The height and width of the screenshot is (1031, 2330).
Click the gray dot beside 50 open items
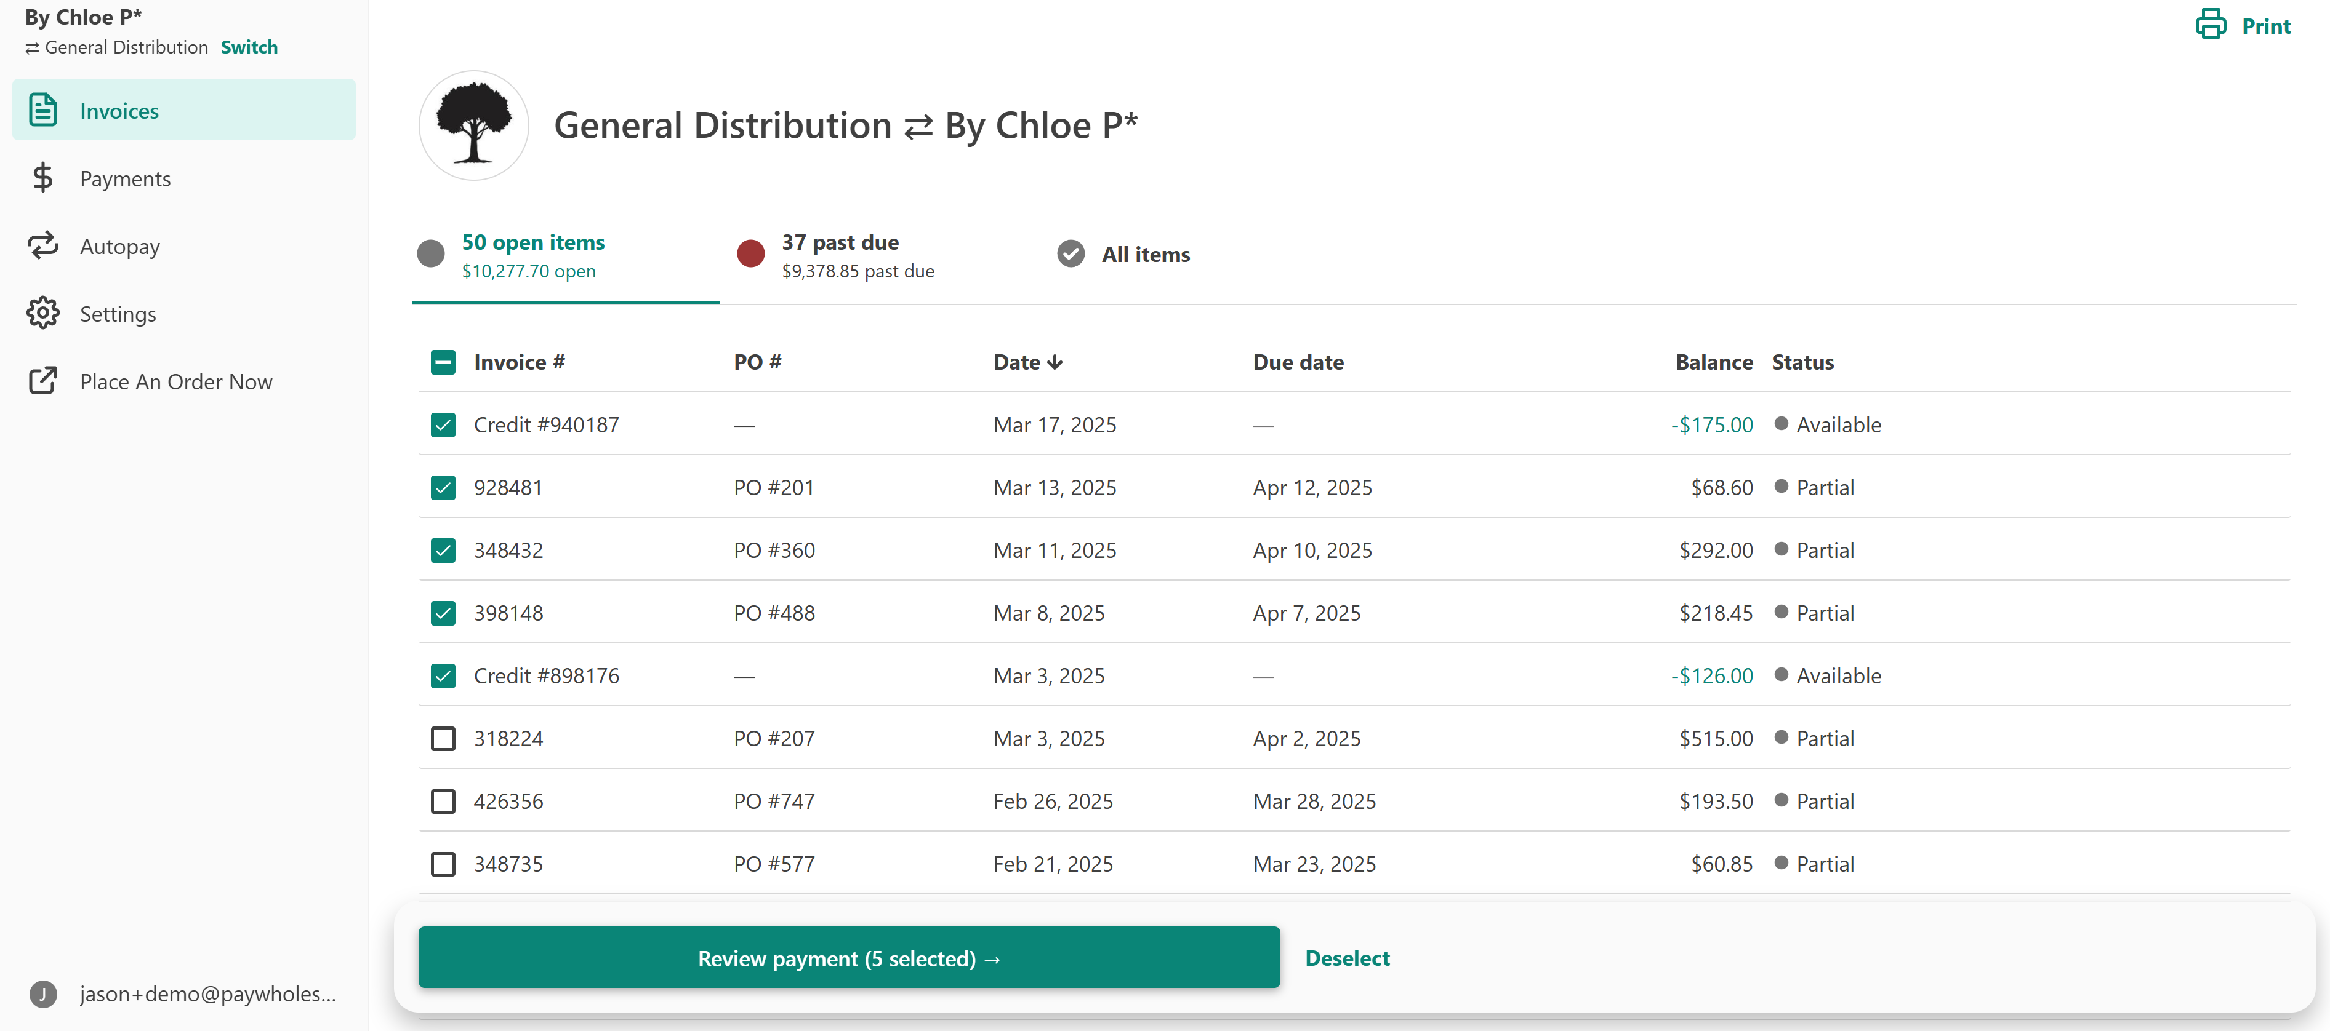pos(430,254)
